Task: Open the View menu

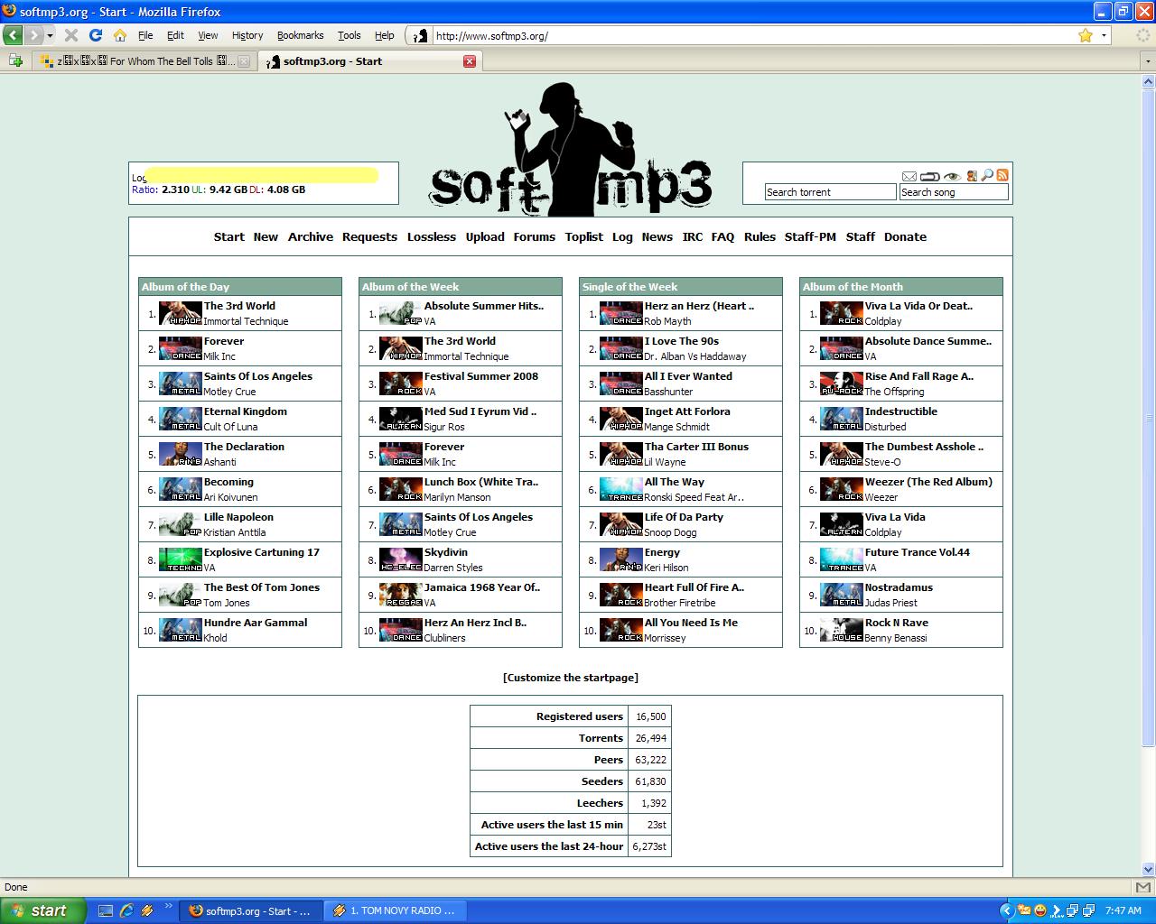Action: pos(208,35)
